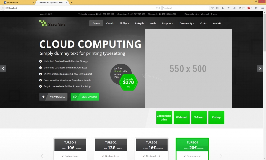Click the previous pricing plans arrow
The width and height of the screenshot is (266, 160).
point(42,156)
